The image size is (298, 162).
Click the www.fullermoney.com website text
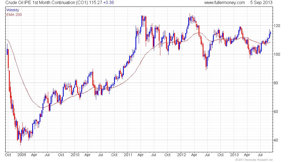coord(225,3)
